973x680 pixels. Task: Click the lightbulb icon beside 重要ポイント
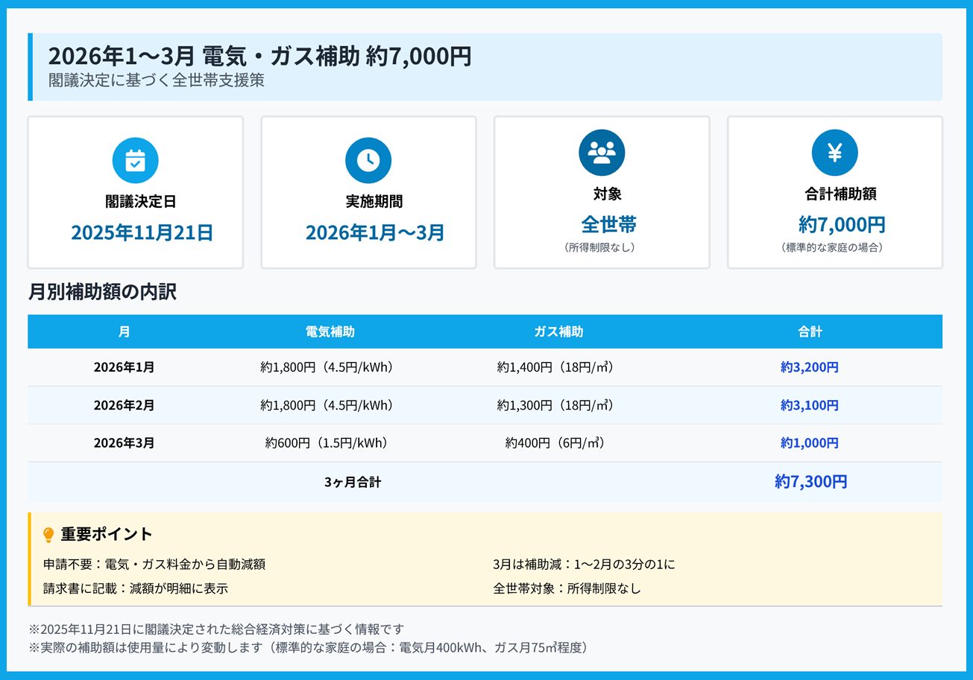[48, 535]
